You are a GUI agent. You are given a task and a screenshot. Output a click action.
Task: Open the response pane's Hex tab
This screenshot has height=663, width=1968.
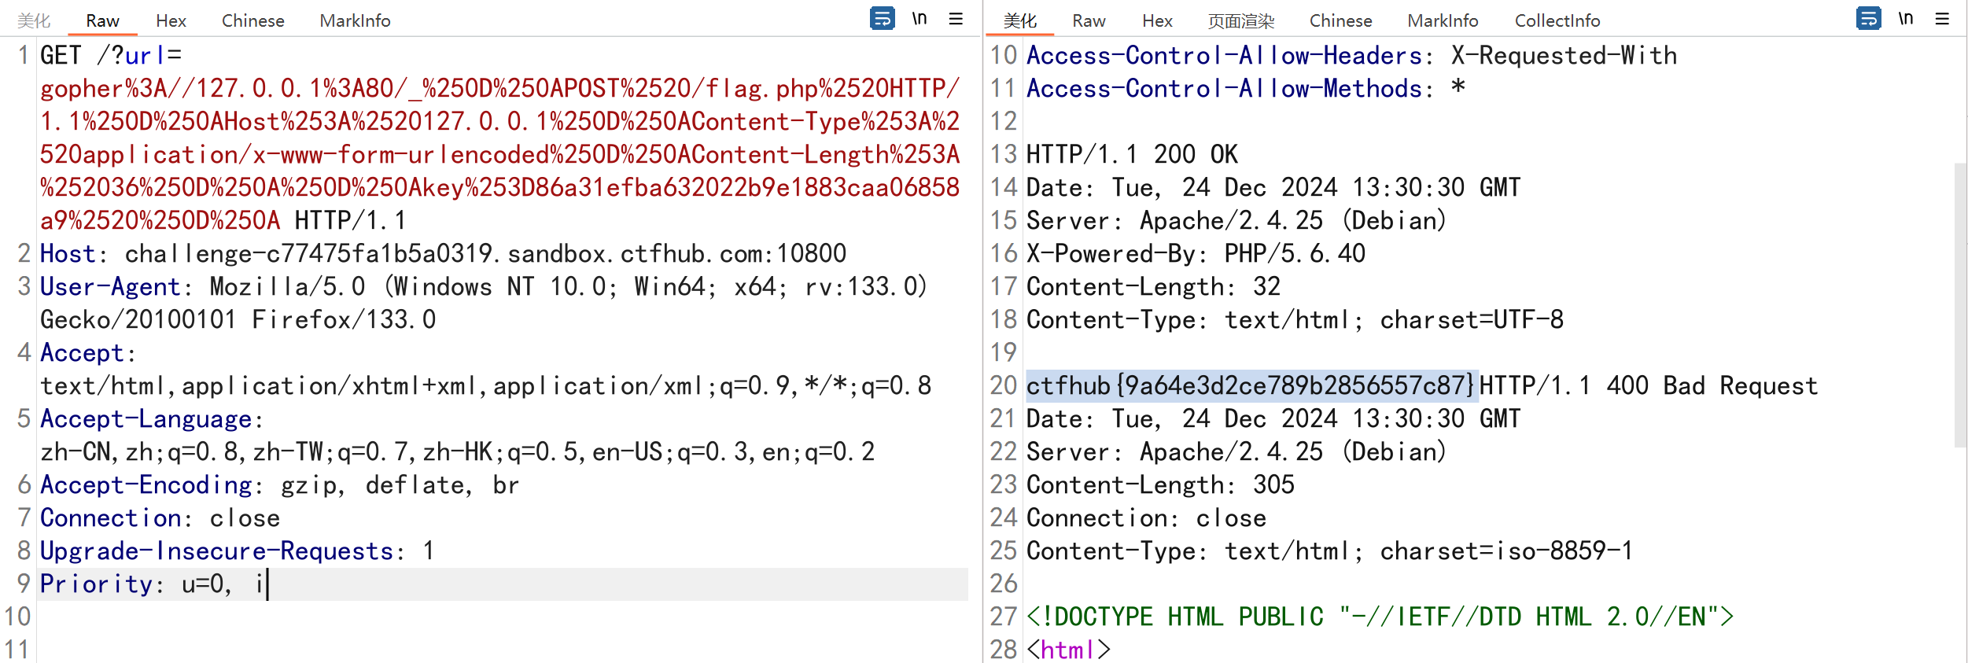click(x=1157, y=21)
